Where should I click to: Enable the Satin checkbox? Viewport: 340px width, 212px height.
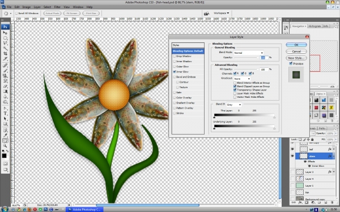tap(175, 93)
